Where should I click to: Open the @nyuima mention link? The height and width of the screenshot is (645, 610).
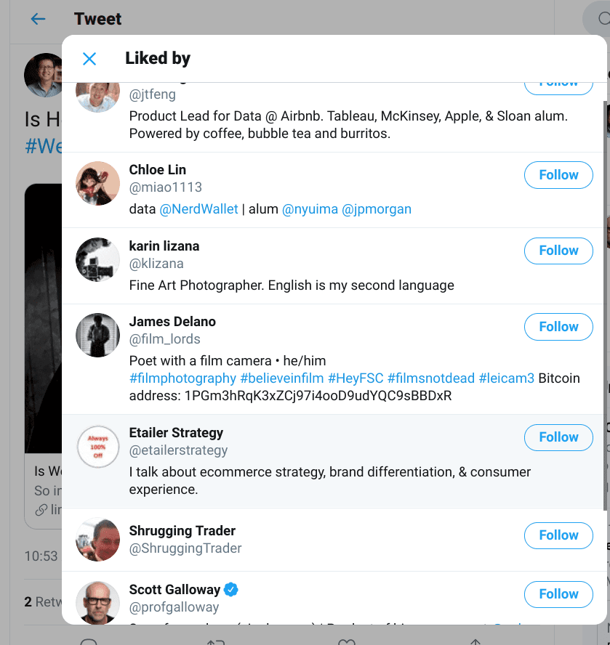tap(310, 209)
